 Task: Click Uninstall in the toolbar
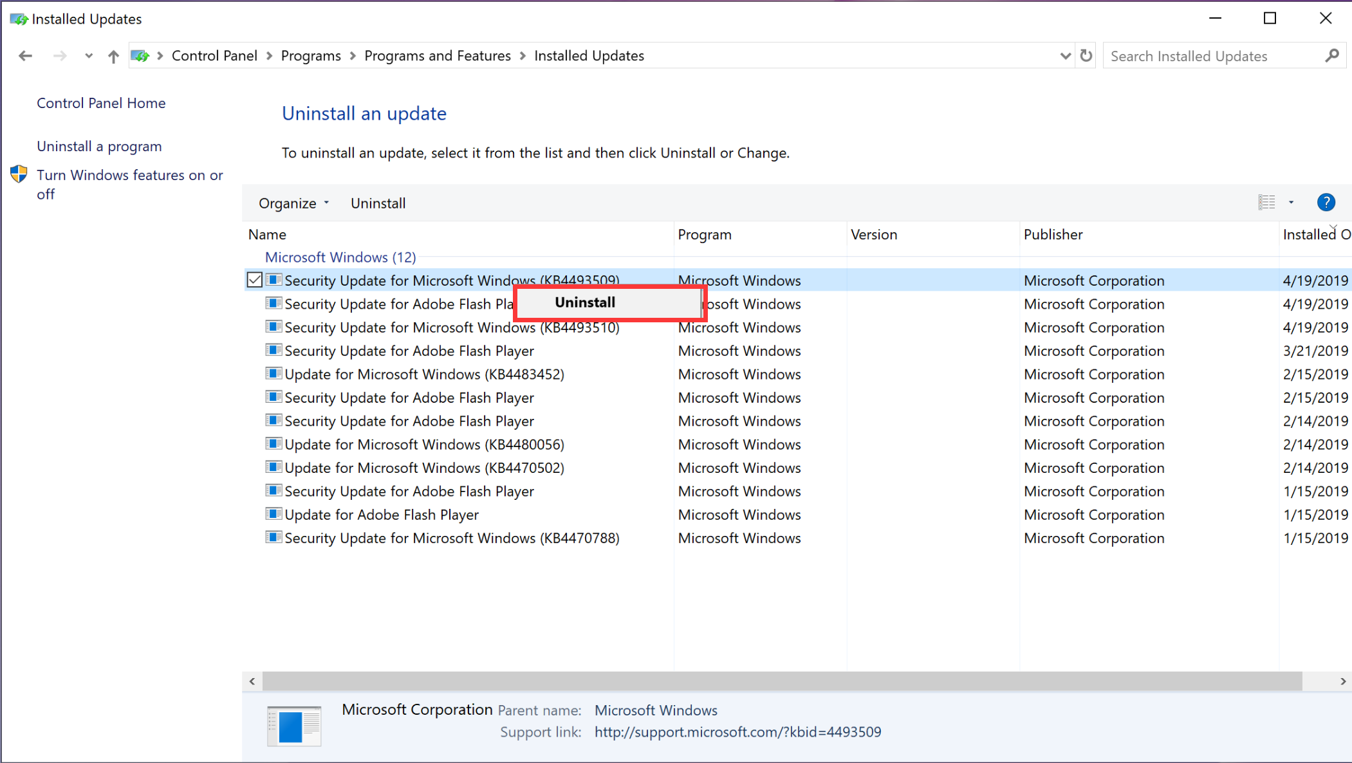(x=378, y=203)
